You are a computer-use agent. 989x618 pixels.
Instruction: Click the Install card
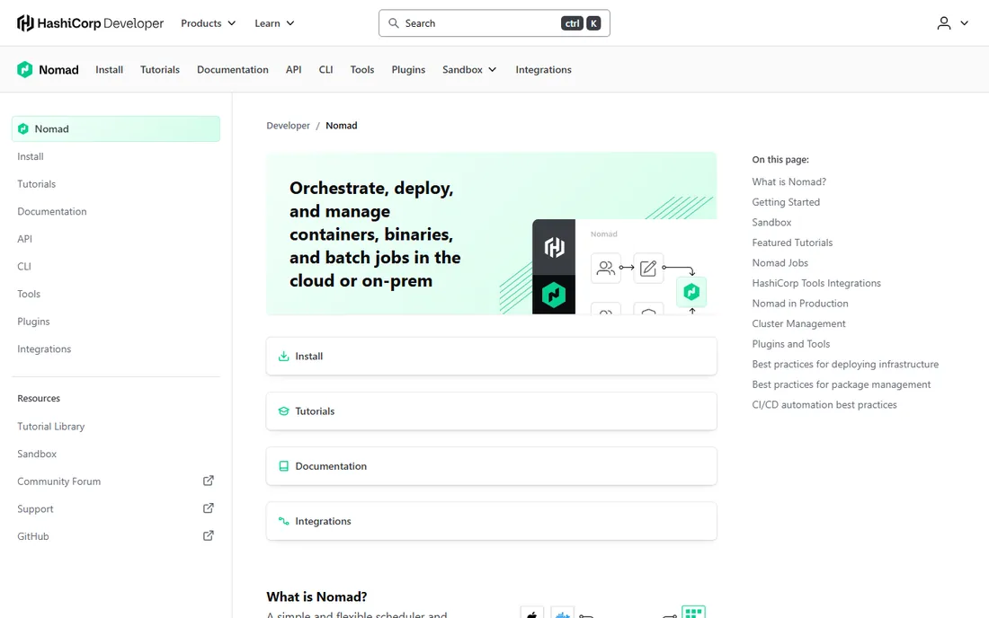click(491, 356)
